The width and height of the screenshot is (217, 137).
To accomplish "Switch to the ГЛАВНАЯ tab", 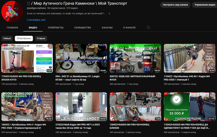I will pyautogui.click(x=12, y=27).
